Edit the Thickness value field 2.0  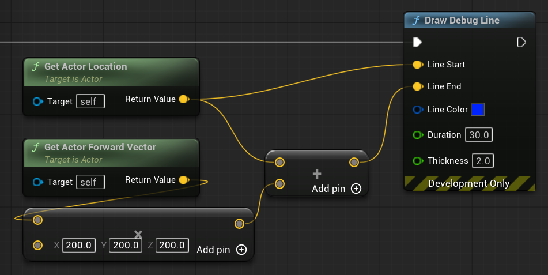482,161
